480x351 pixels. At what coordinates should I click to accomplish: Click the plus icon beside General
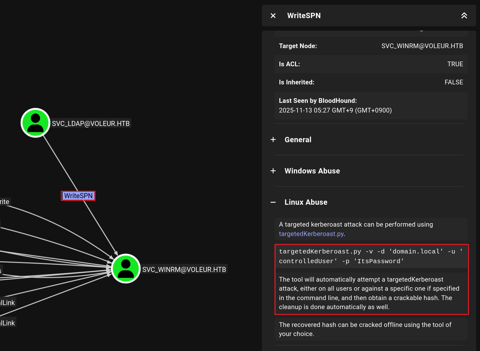[x=273, y=140]
